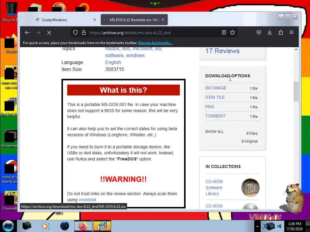Open the Windows Start orb
Image resolution: width=310 pixels, height=232 pixels.
coord(8,226)
